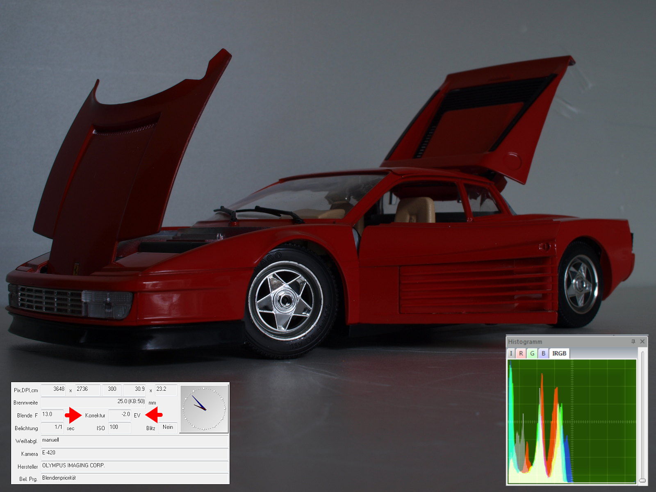Close the Histogramm panel

point(642,342)
